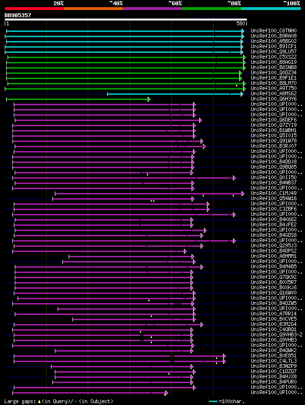Select the UniRef100_B3M2G4 label
The image size is (305, 405).
[274, 324]
